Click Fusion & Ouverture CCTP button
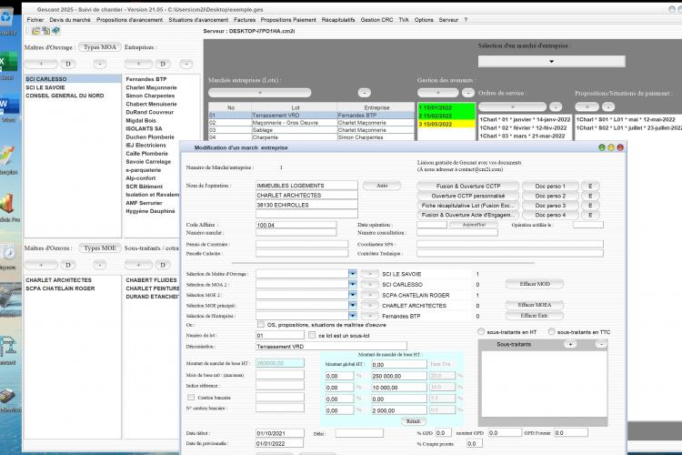Screen dimensions: 682x455 pos(468,186)
